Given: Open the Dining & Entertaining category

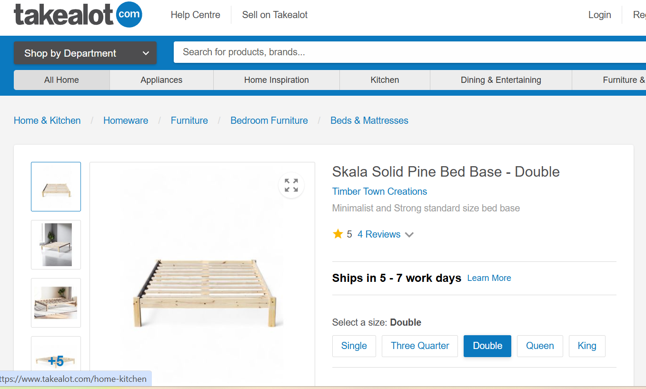Looking at the screenshot, I should point(501,80).
